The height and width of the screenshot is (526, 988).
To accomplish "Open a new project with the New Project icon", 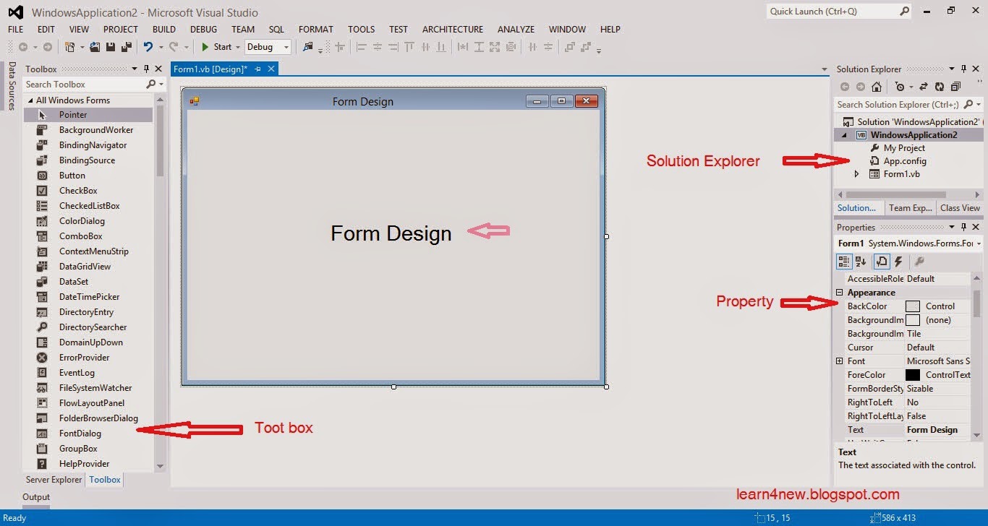I will pyautogui.click(x=71, y=46).
